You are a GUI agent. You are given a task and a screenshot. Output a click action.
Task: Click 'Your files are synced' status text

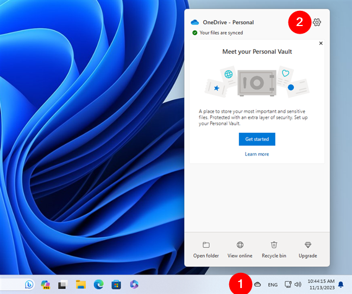(221, 33)
